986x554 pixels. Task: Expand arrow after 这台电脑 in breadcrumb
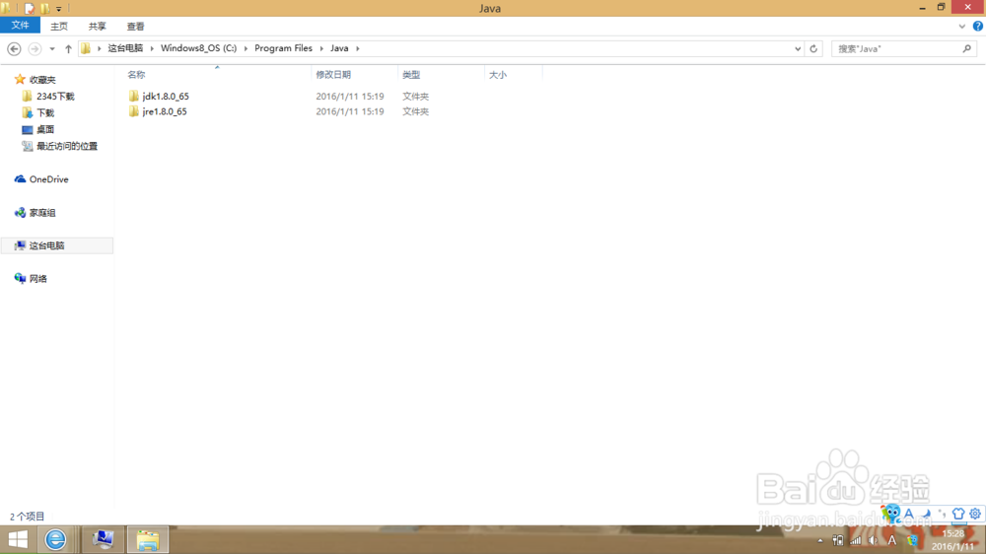(x=152, y=48)
